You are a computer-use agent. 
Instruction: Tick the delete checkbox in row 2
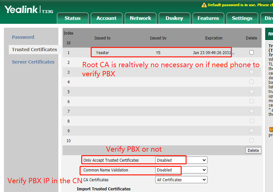tap(251, 62)
